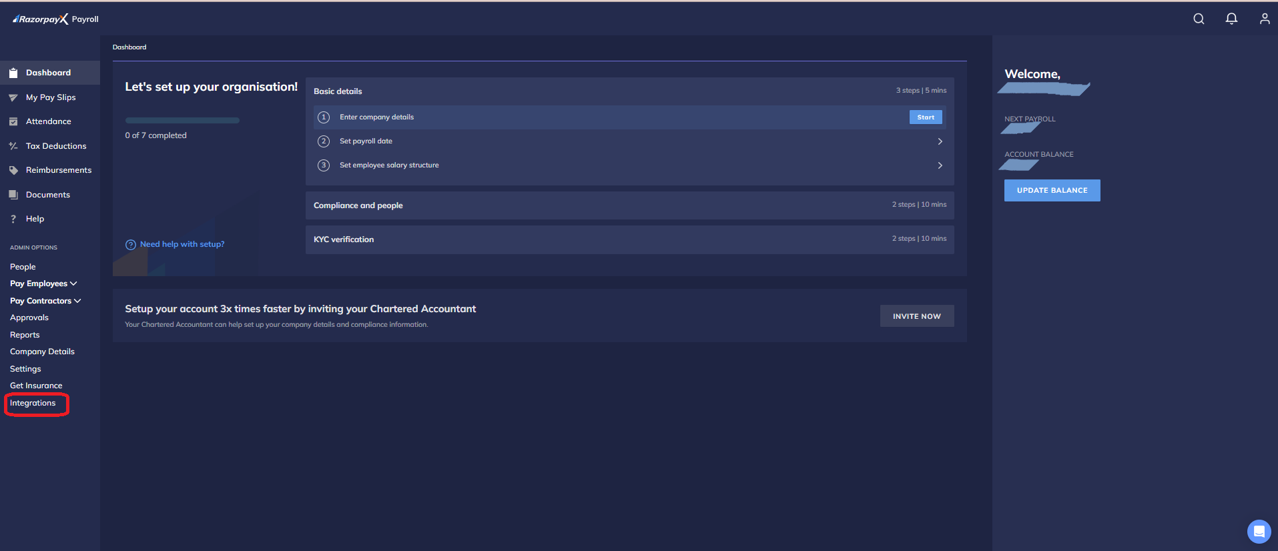The width and height of the screenshot is (1278, 551).
Task: Click the My Pay Slips icon
Action: pos(13,97)
